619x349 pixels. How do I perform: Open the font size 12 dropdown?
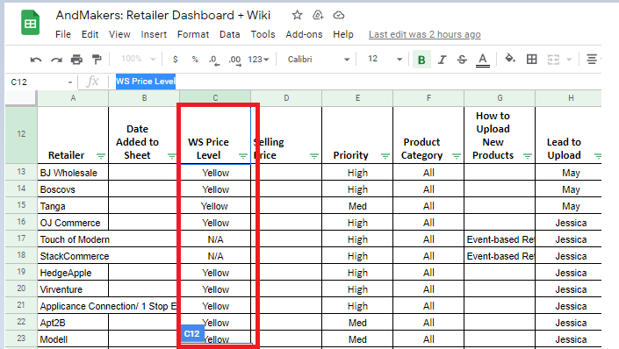click(385, 59)
